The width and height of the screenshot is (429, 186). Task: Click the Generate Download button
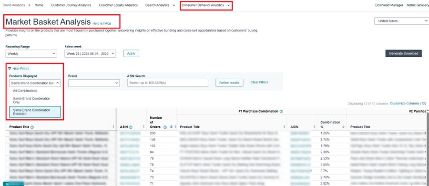404,53
